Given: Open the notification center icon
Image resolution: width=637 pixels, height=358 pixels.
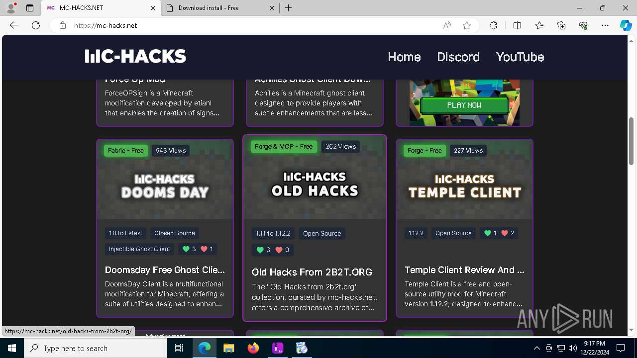Looking at the screenshot, I should (x=621, y=348).
